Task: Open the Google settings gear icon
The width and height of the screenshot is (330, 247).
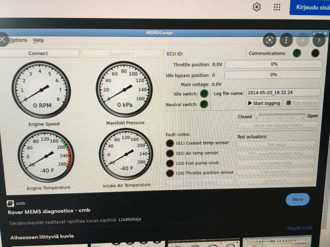Action: pos(256,7)
